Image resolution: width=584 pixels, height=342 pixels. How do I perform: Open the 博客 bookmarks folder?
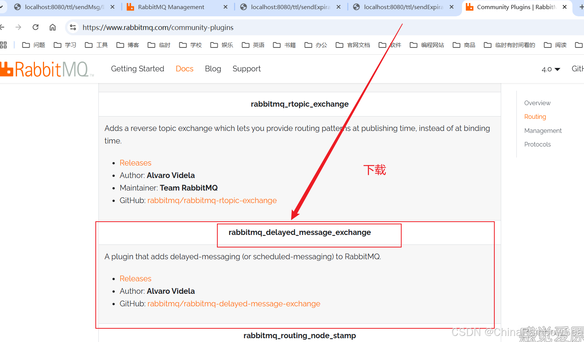[x=128, y=45]
